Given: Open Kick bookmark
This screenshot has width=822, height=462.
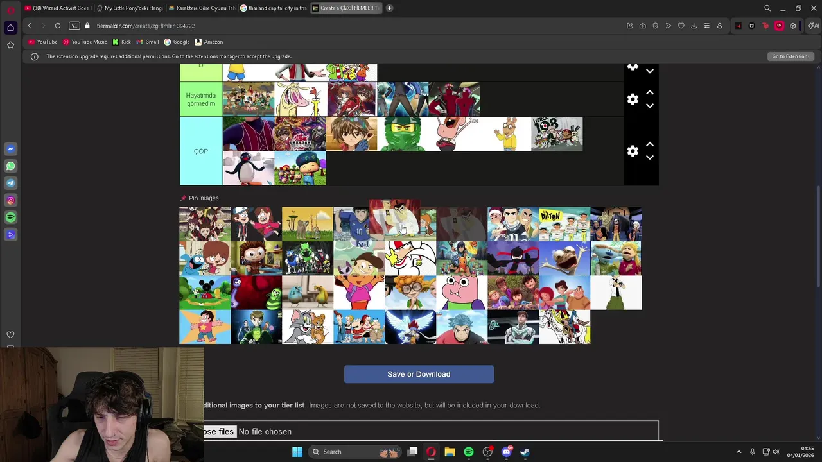Looking at the screenshot, I should pos(121,42).
